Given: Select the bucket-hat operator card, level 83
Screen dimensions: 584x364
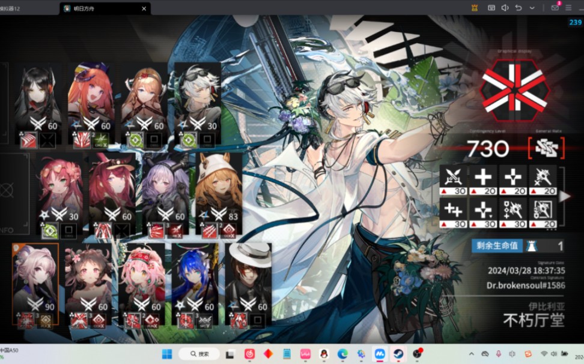Looking at the screenshot, I should [219, 196].
